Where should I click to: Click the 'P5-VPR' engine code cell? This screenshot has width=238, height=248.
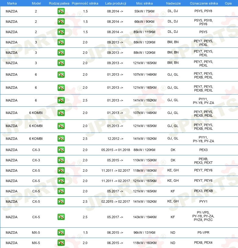tap(203, 232)
